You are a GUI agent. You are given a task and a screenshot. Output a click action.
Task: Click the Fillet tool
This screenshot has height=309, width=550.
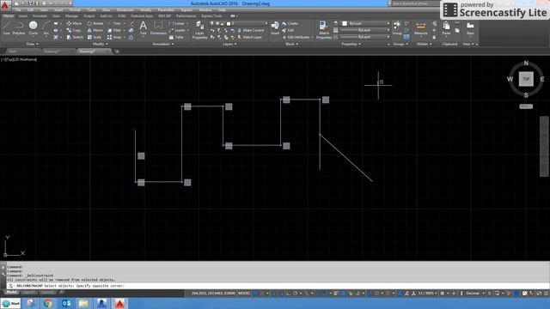point(114,31)
